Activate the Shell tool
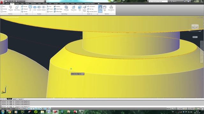This screenshot has width=204, height=114. (x=80, y=8)
